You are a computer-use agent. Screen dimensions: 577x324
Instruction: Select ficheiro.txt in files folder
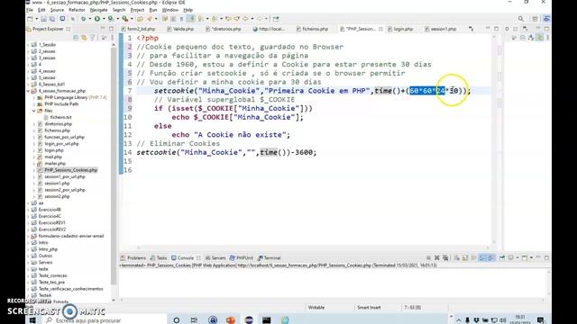[x=60, y=117]
